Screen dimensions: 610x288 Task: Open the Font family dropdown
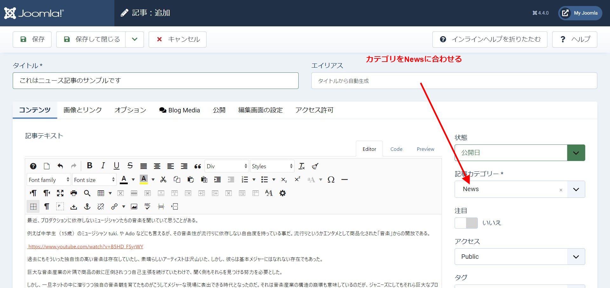(49, 180)
